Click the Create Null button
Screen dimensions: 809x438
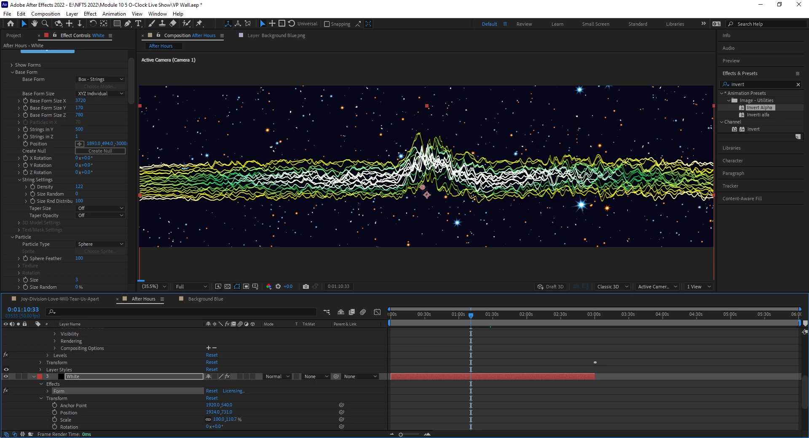(100, 151)
